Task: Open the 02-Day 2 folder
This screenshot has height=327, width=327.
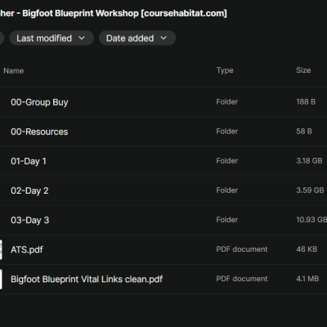Action: point(29,190)
